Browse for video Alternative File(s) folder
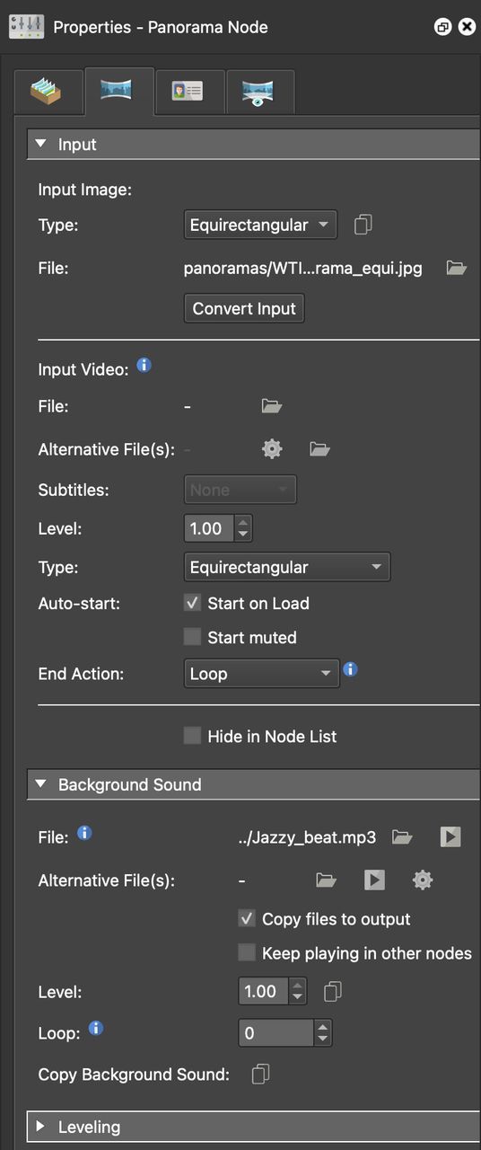 pyautogui.click(x=320, y=448)
